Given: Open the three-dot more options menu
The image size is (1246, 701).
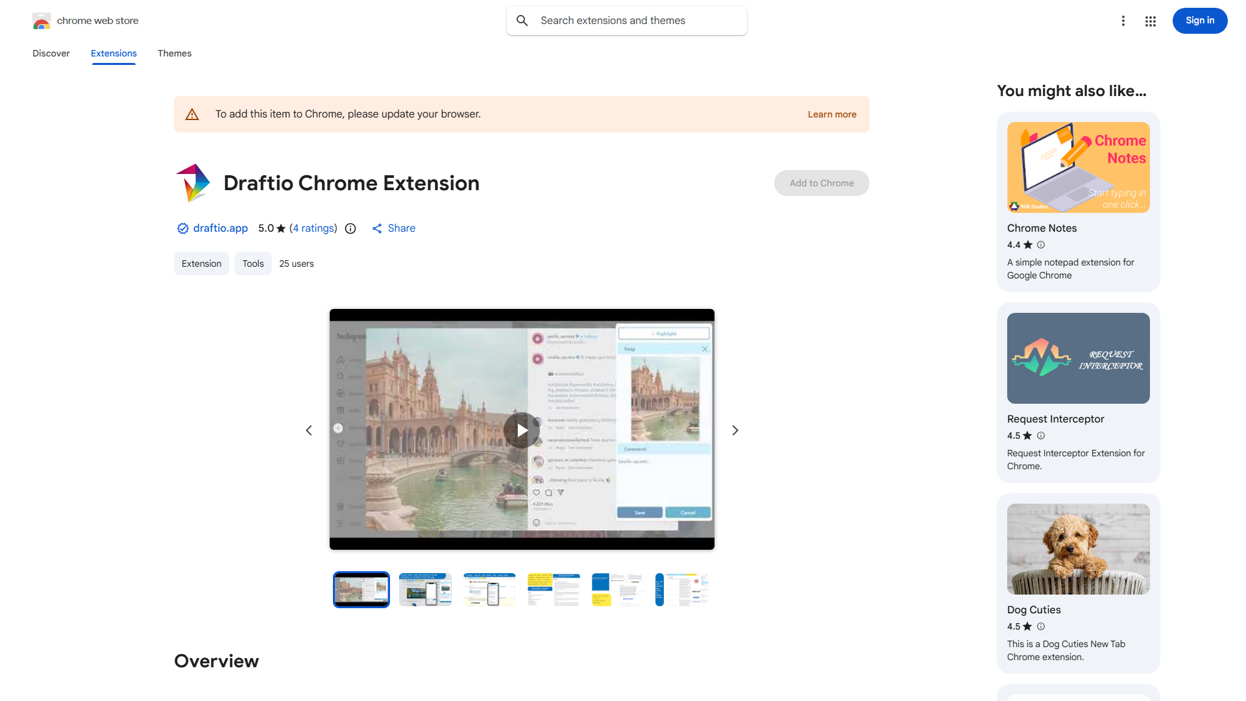Looking at the screenshot, I should 1123,21.
